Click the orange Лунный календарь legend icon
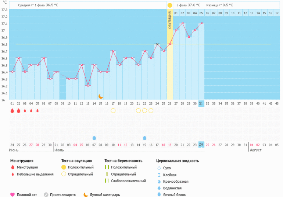This screenshot has height=197, width=283. click(85, 195)
